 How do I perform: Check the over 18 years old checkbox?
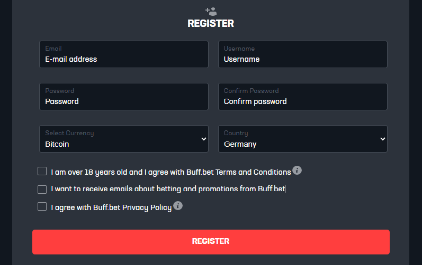[x=42, y=171]
